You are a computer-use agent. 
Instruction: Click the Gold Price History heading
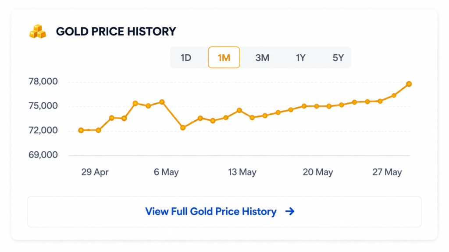point(116,31)
